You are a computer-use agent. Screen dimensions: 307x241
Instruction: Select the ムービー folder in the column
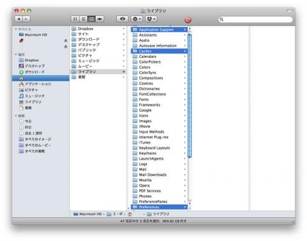click(98, 66)
